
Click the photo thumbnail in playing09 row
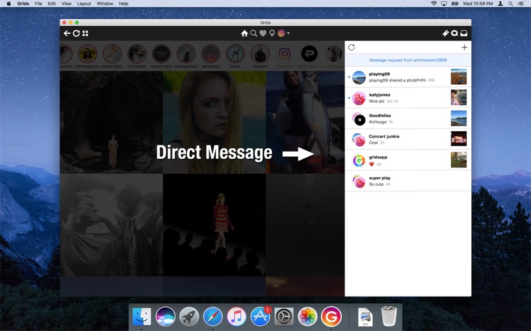[x=459, y=77]
